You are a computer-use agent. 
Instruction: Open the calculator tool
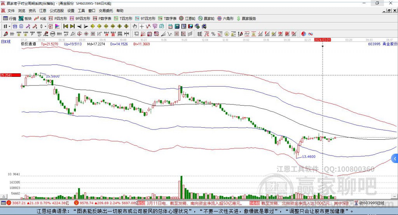click(x=177, y=26)
